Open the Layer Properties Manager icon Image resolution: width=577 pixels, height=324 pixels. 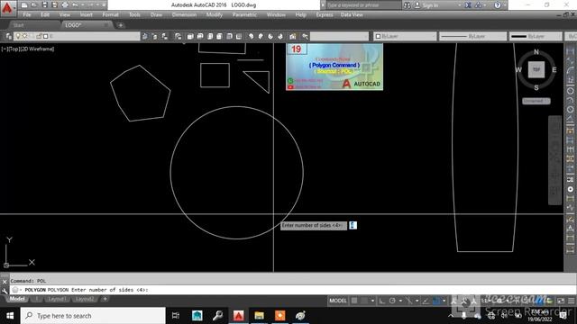click(8, 36)
